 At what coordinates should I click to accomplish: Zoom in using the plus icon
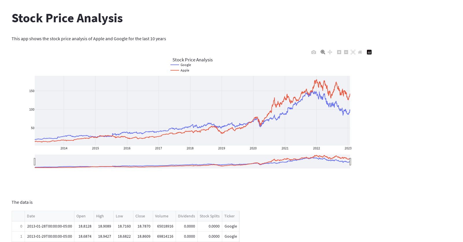pyautogui.click(x=339, y=52)
